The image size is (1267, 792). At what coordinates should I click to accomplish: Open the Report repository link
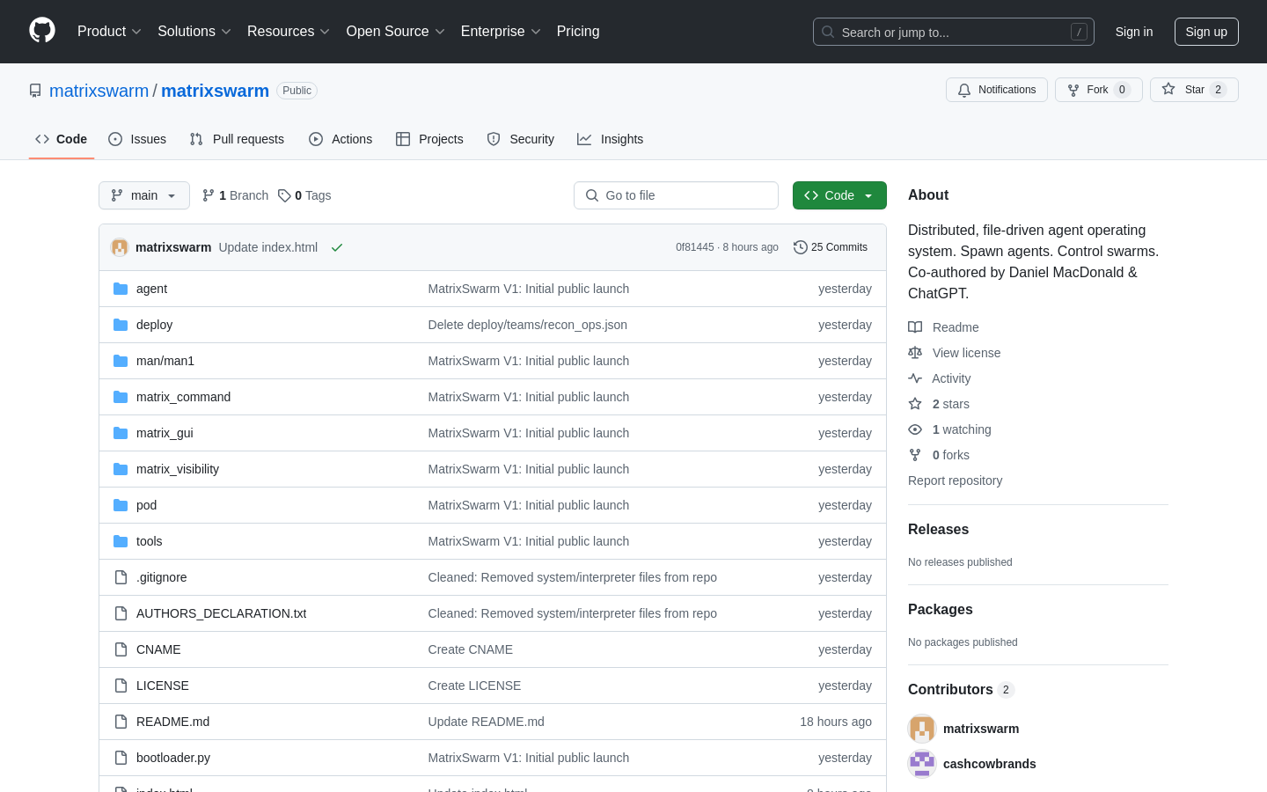[955, 480]
